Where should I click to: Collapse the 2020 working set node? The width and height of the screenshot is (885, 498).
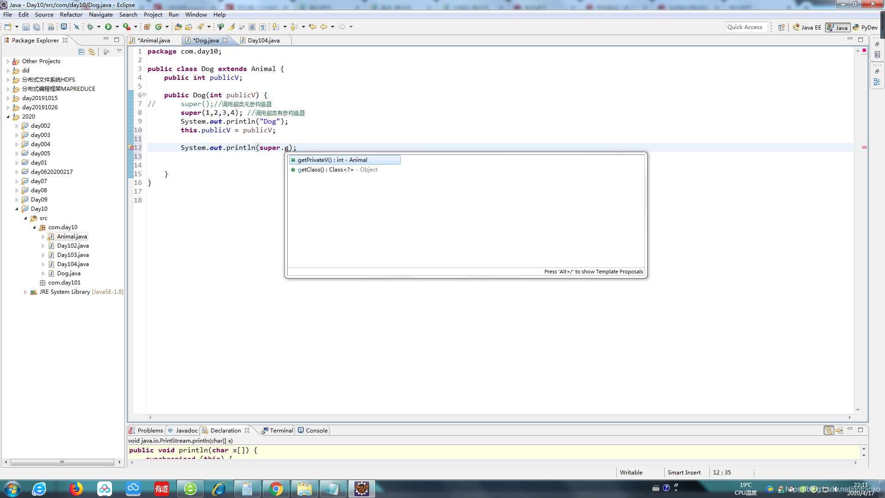pyautogui.click(x=8, y=117)
